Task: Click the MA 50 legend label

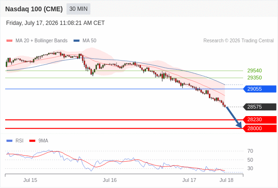Action: pos(90,41)
